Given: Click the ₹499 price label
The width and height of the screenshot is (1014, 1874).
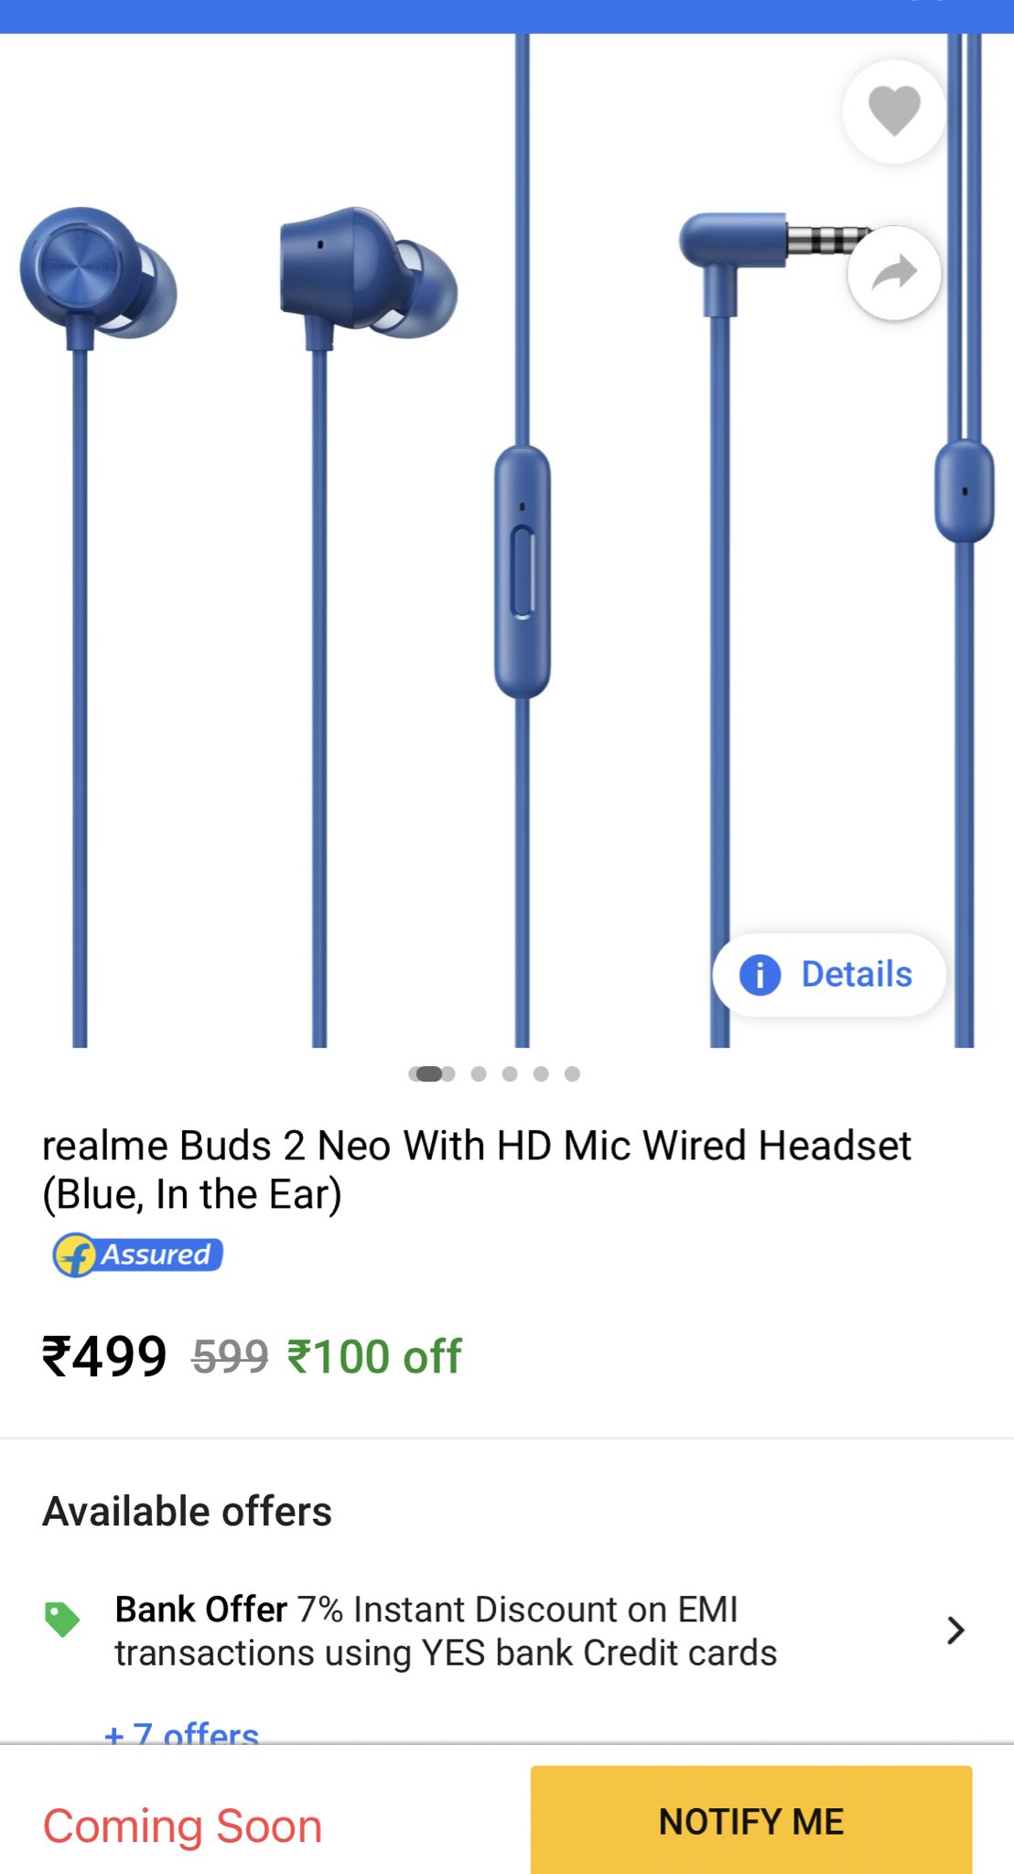Looking at the screenshot, I should pyautogui.click(x=104, y=1356).
